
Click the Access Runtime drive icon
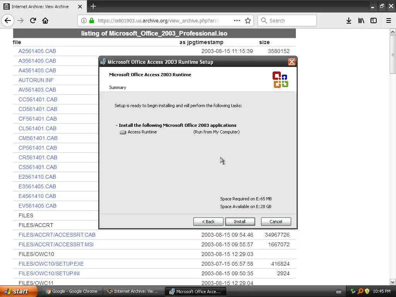pyautogui.click(x=123, y=132)
